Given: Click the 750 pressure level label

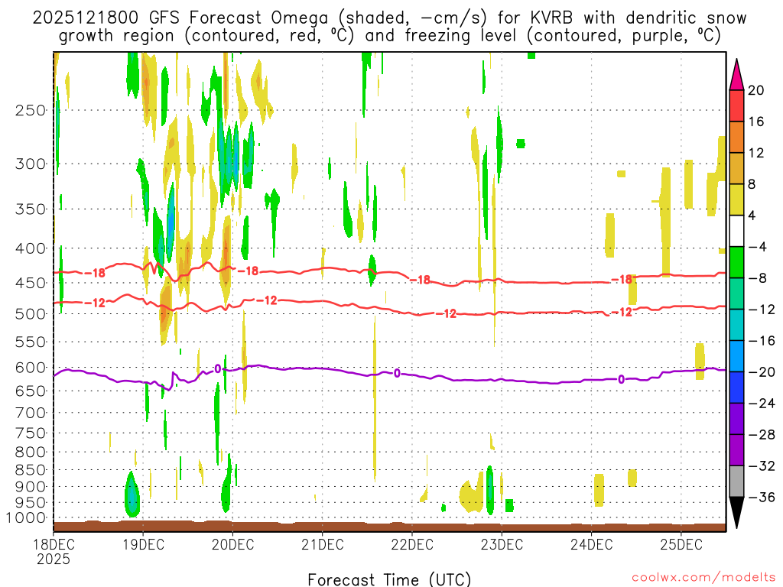Looking at the screenshot, I should click(x=31, y=433).
